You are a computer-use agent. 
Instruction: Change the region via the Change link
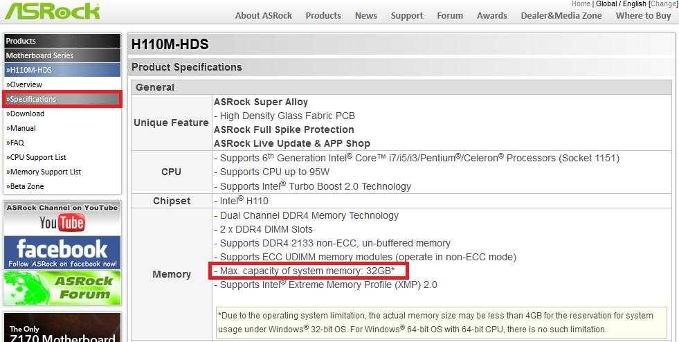click(x=663, y=4)
